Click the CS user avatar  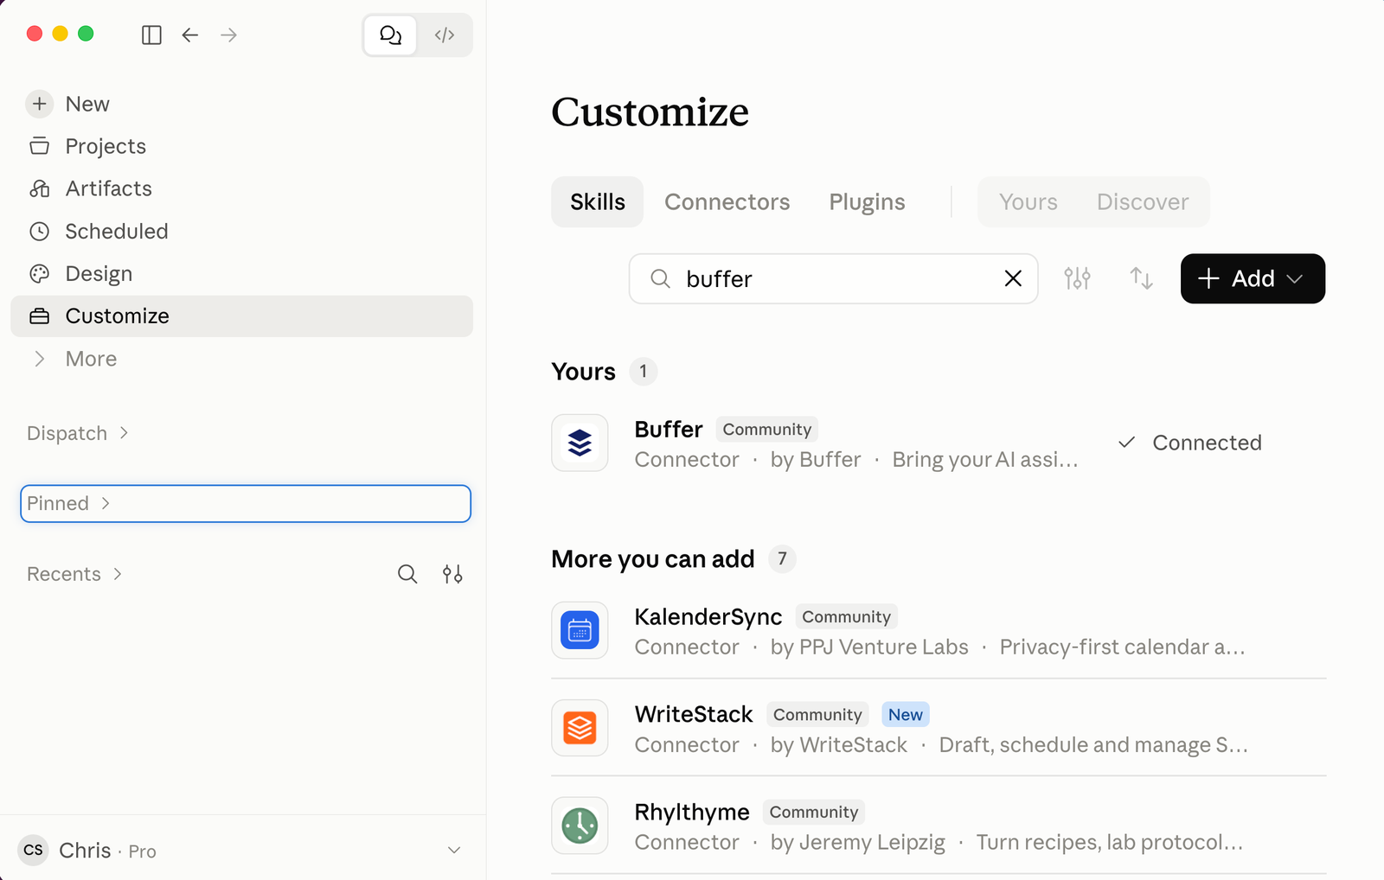[33, 851]
